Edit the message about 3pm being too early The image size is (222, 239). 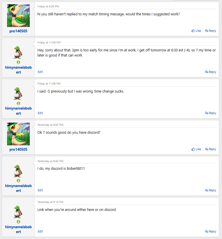point(40,72)
